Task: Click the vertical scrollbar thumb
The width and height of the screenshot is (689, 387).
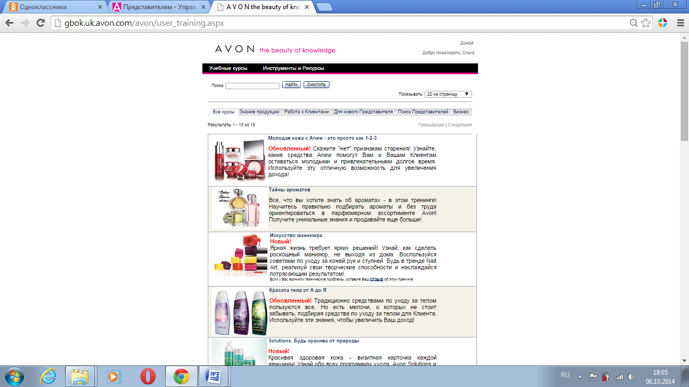Action: tap(684, 91)
